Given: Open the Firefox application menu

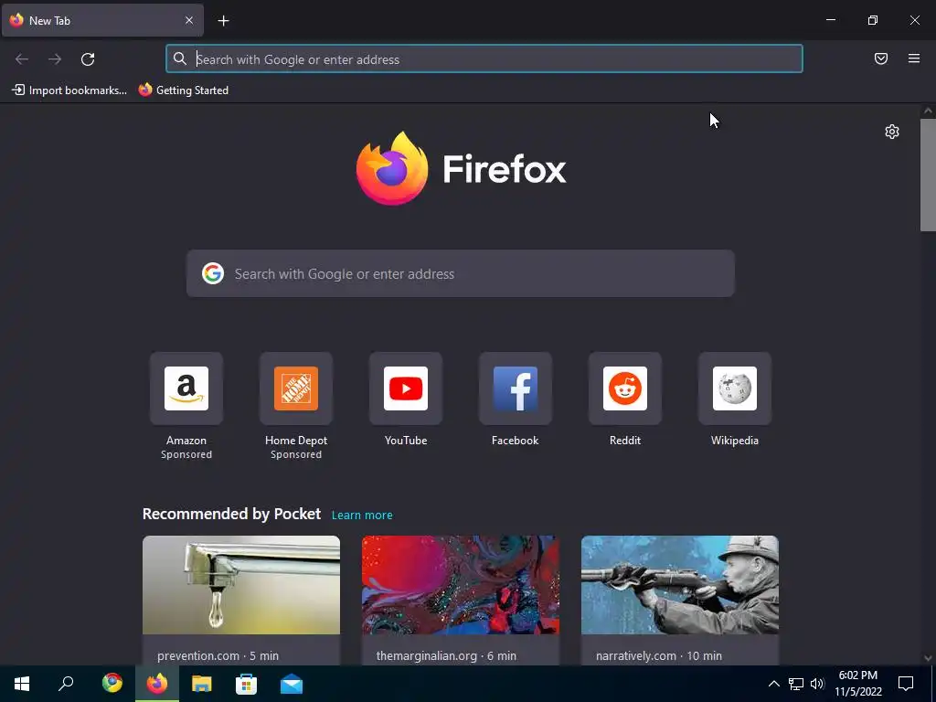Looking at the screenshot, I should point(913,58).
